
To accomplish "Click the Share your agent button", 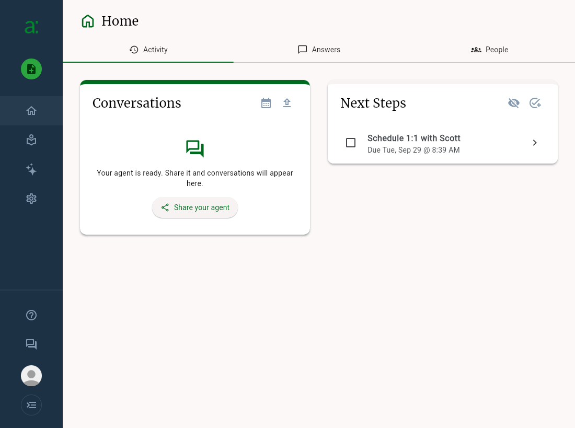I will (x=195, y=207).
